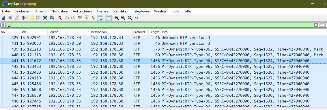
Task: Toggle packet list coloring rules
Action: (x=108, y=18)
